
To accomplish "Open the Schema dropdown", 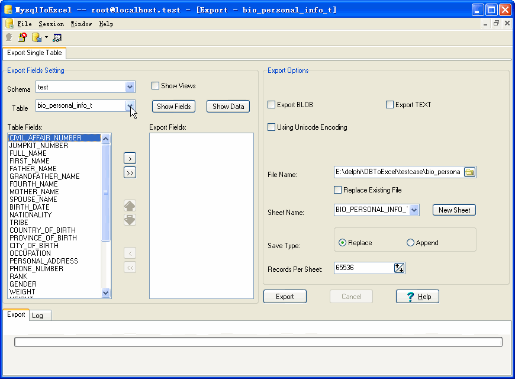I will coord(130,87).
